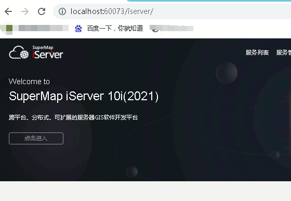Screen dimensions: 291x201
Task: Click the 点击进入 button
Action: coord(36,138)
